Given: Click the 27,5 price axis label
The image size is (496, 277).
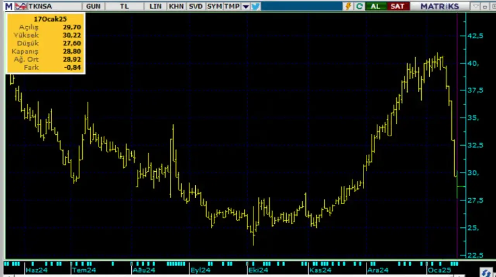Looking at the screenshot, I should click(476, 200).
